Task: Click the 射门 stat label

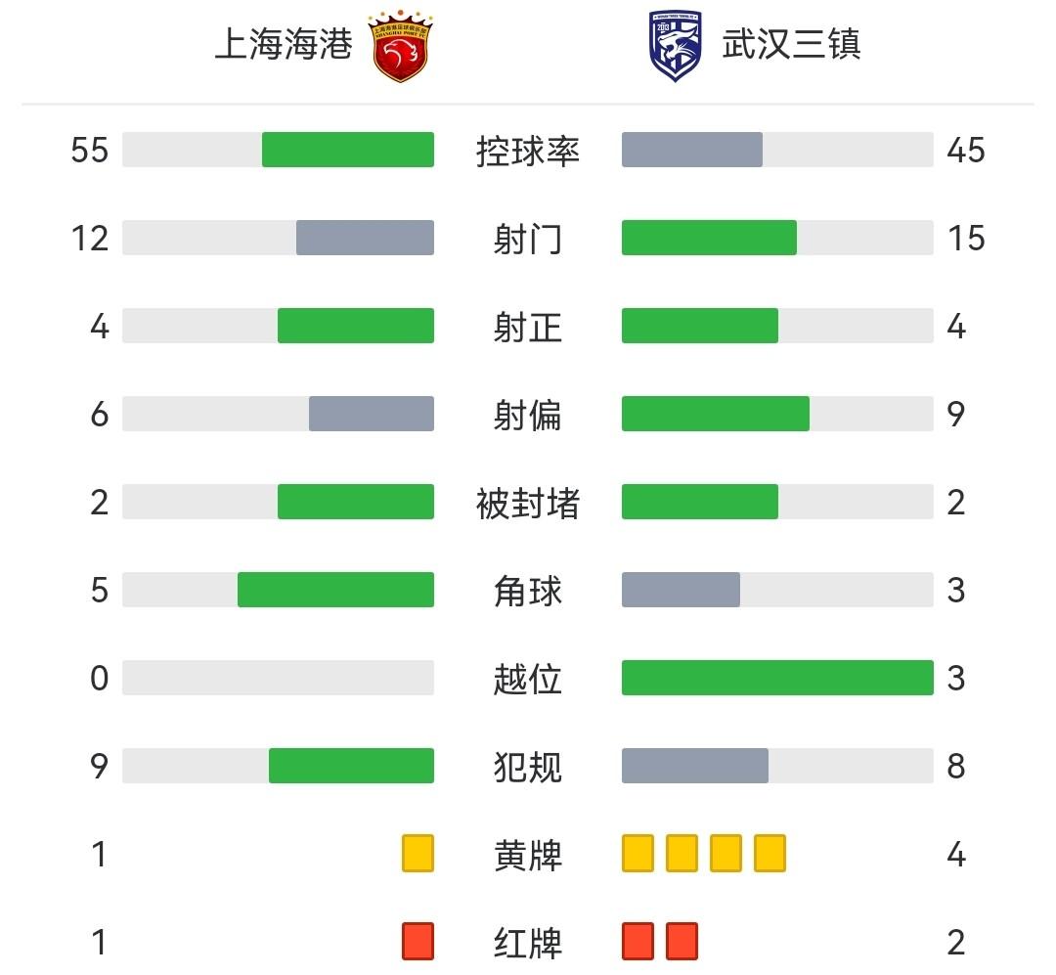Action: click(x=528, y=239)
